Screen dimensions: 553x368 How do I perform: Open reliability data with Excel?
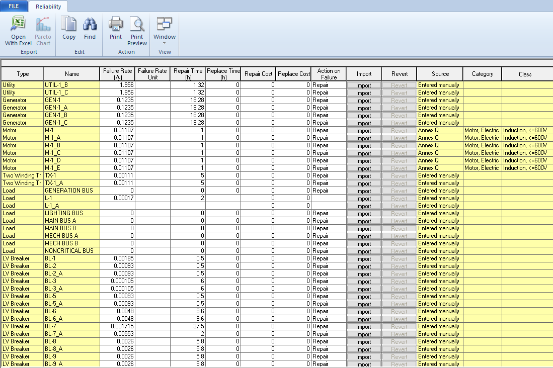[x=18, y=31]
